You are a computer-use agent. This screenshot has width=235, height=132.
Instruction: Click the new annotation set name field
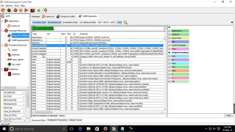tap(196, 115)
